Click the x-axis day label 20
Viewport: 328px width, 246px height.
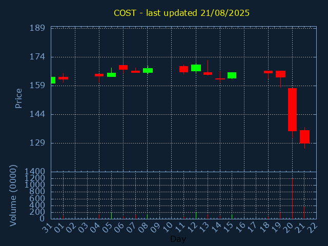pos(289,228)
